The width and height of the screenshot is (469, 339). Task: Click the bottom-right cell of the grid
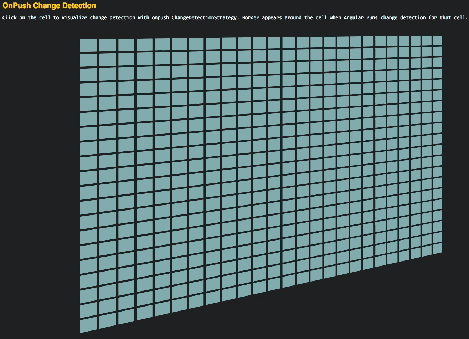click(x=437, y=248)
